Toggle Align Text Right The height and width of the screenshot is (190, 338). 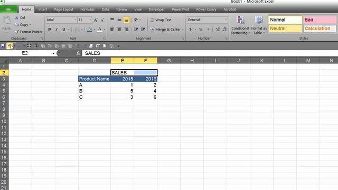click(x=127, y=29)
